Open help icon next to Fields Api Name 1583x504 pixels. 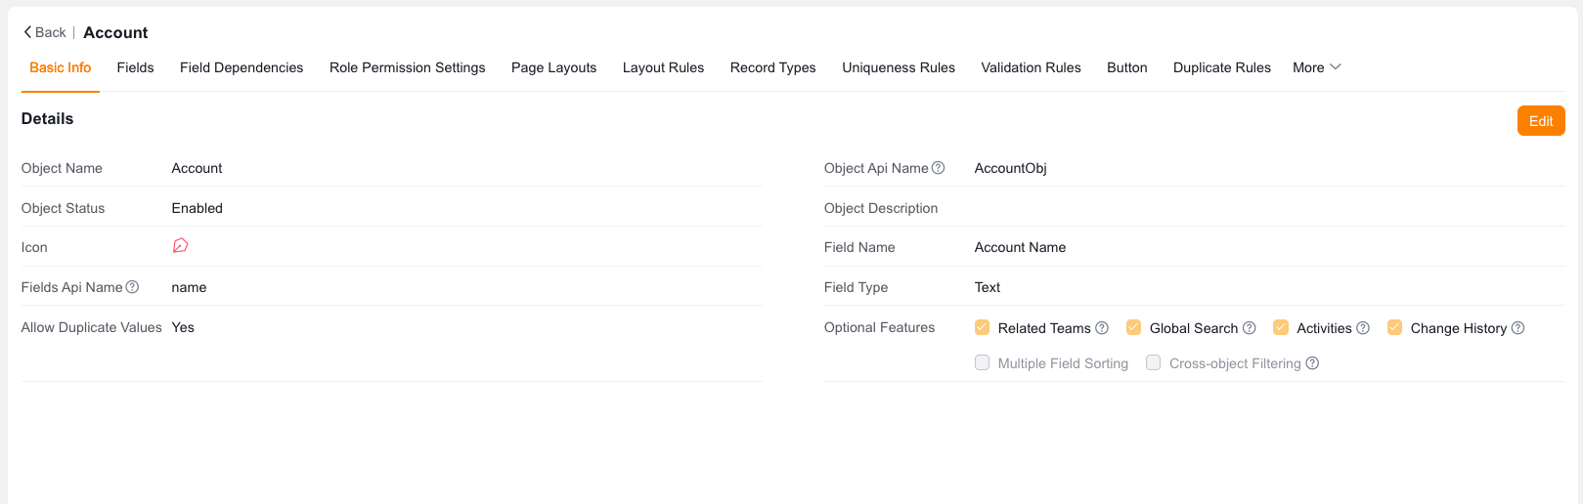[x=133, y=287]
